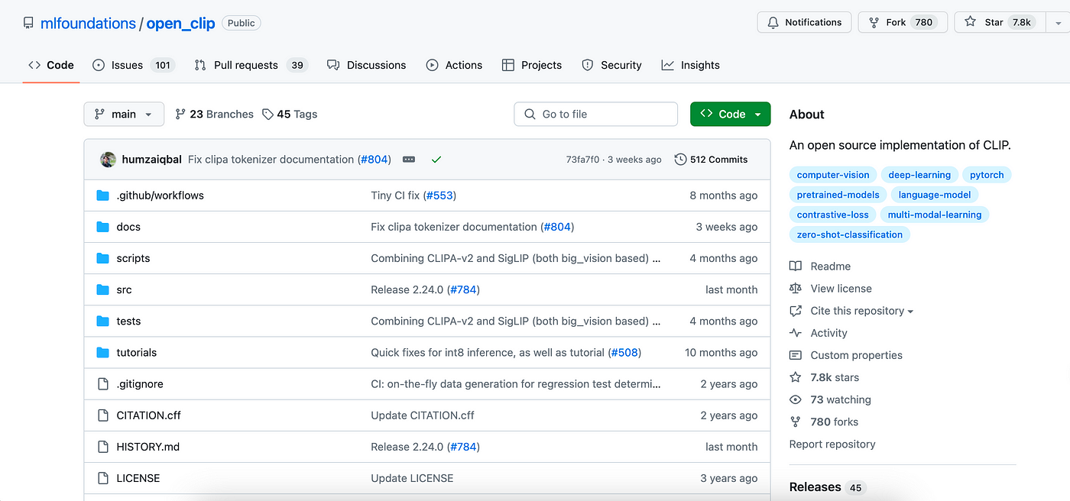Select the deep-learning topic tag

[919, 175]
